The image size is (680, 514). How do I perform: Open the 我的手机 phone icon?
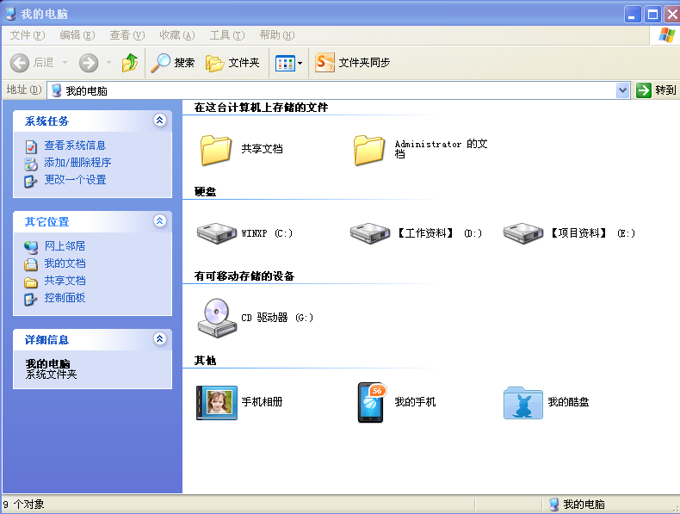[371, 402]
